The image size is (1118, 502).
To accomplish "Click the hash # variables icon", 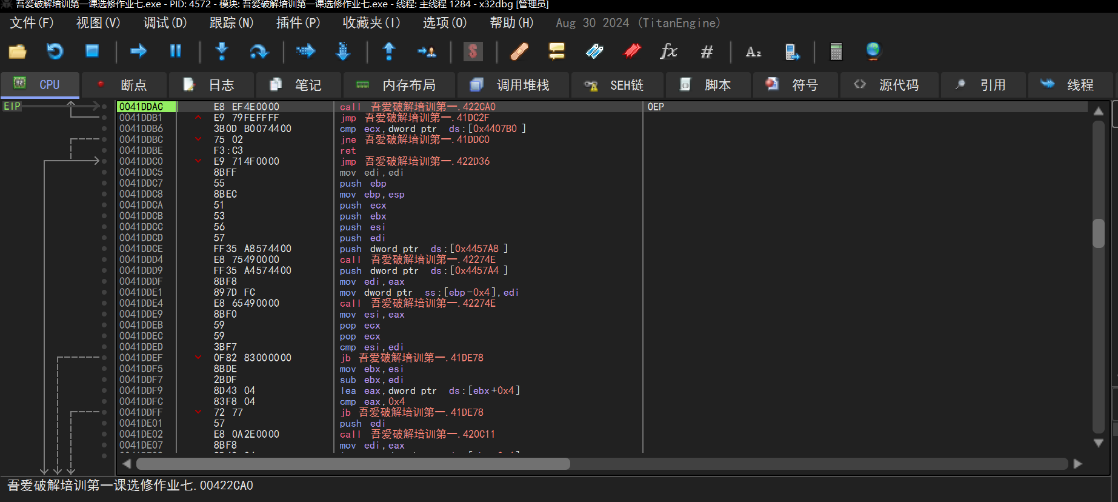I will click(707, 52).
